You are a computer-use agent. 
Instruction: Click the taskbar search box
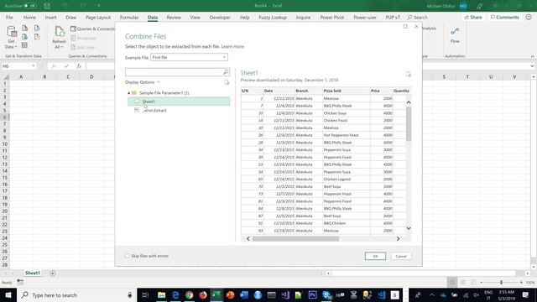[76, 294]
